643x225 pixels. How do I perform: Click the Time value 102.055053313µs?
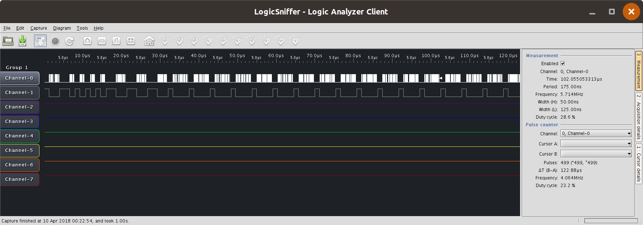581,79
